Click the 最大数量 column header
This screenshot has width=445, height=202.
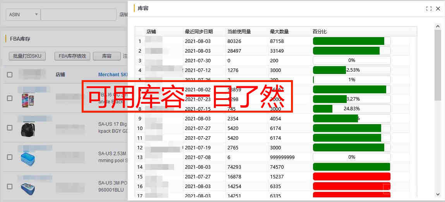tap(279, 31)
